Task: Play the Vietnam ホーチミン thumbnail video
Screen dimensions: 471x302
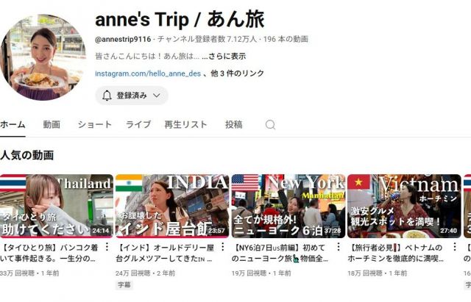Action: coord(404,206)
